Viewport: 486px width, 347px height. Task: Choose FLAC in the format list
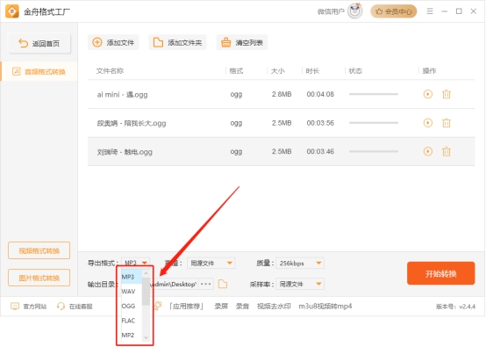[132, 321]
